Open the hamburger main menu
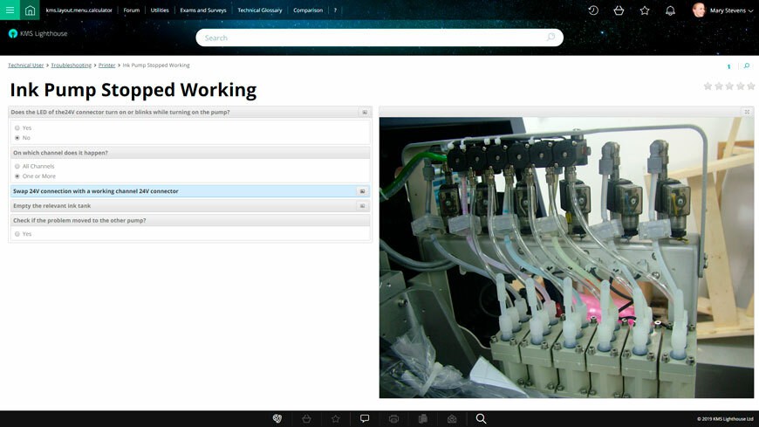 click(10, 10)
